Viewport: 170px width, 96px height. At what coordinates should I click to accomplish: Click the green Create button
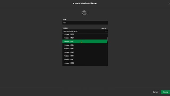[x=165, y=92]
